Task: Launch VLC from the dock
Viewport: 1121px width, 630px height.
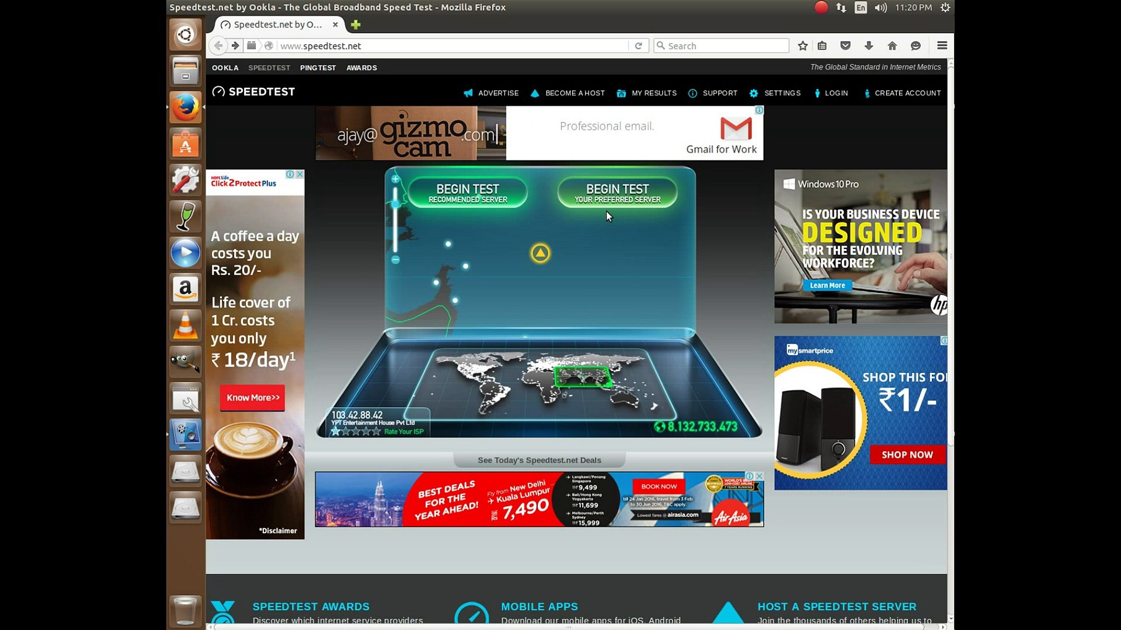Action: 185,325
